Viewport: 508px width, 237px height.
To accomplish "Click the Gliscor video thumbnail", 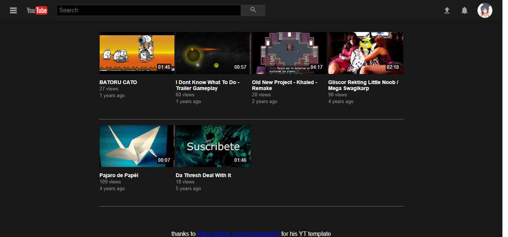I will click(366, 53).
